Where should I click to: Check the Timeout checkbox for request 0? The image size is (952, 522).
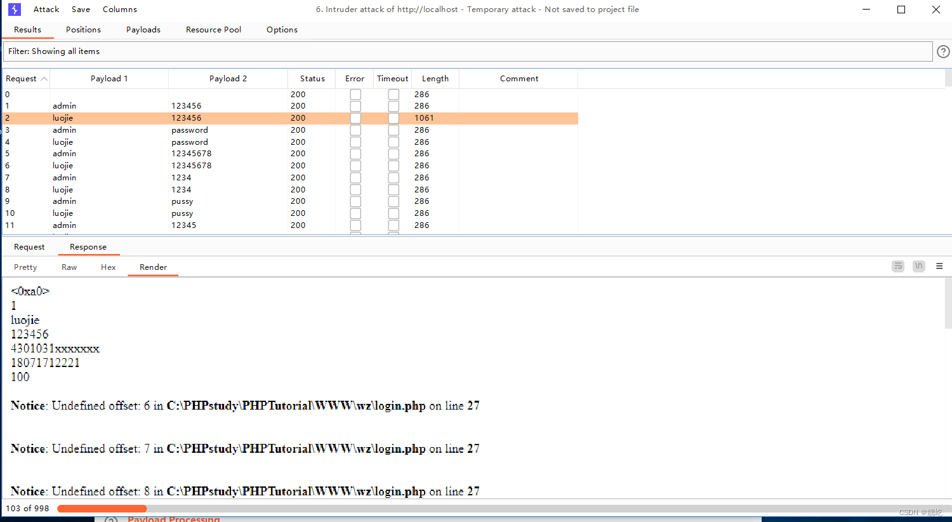point(393,93)
